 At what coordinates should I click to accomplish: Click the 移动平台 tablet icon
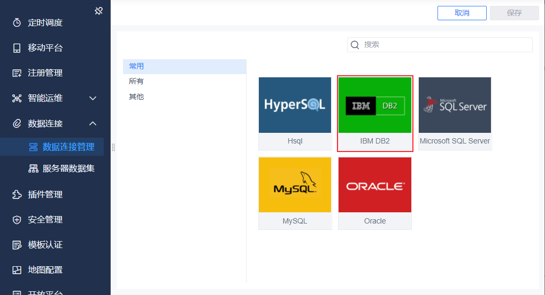pos(17,48)
